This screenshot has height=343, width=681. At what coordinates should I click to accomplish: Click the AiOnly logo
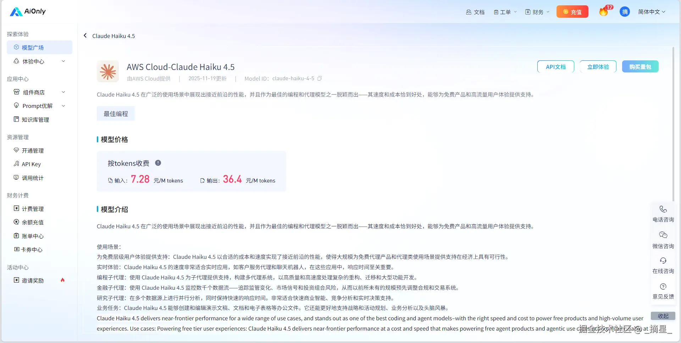pos(28,11)
